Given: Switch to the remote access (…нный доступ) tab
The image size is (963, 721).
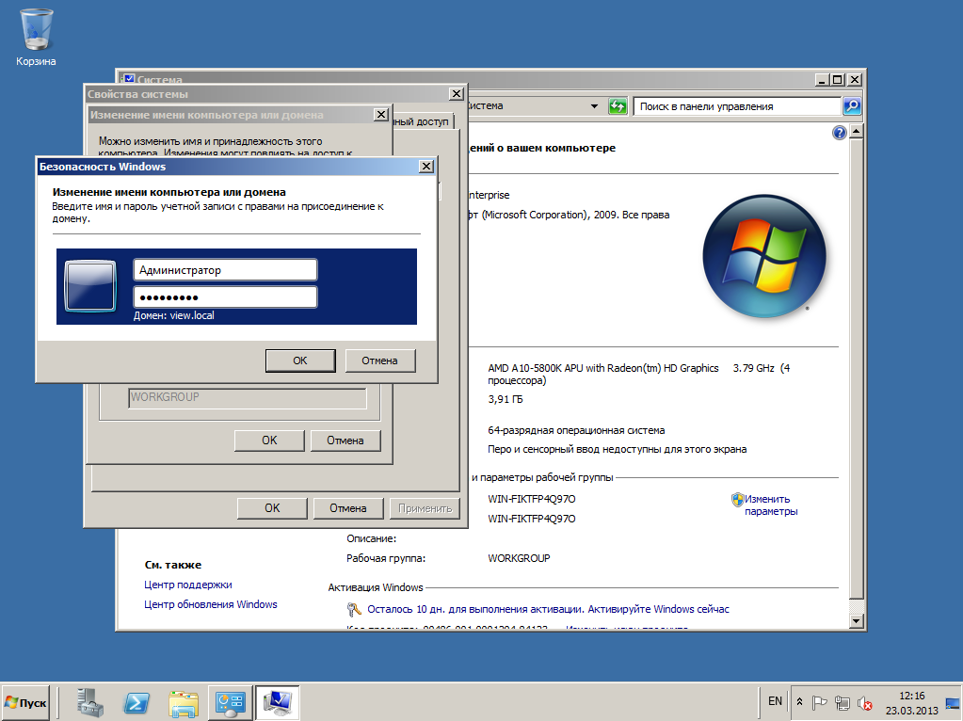Looking at the screenshot, I should 423,121.
